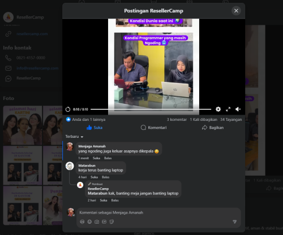Click the '34 Tayangan' view count
Image resolution: width=283 pixels, height=235 pixels.
(231, 120)
